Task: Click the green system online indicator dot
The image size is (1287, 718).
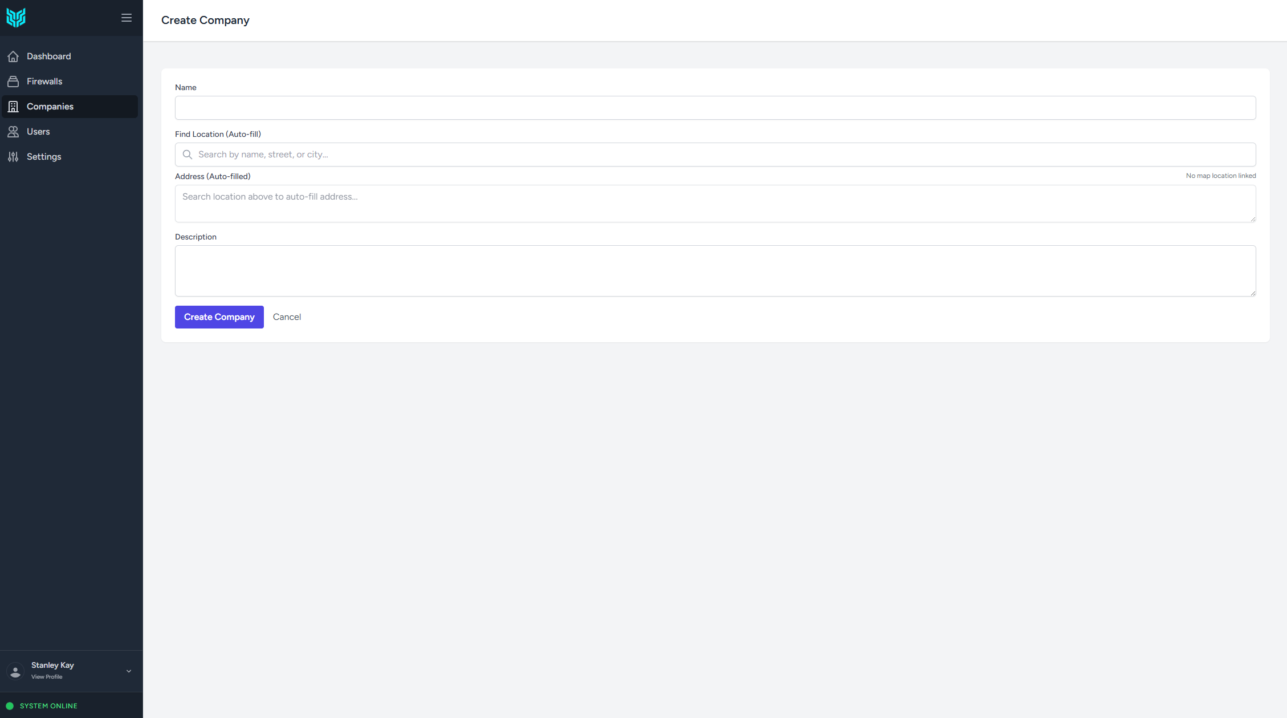Action: click(10, 706)
